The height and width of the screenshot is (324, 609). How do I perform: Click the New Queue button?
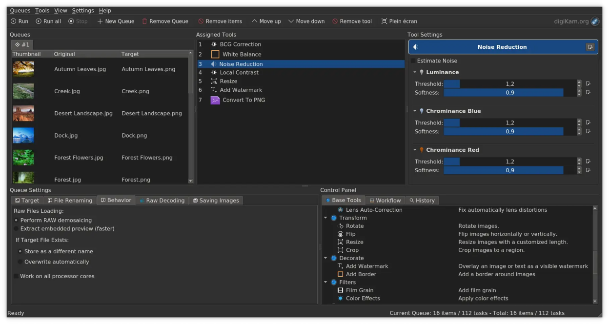(x=116, y=21)
